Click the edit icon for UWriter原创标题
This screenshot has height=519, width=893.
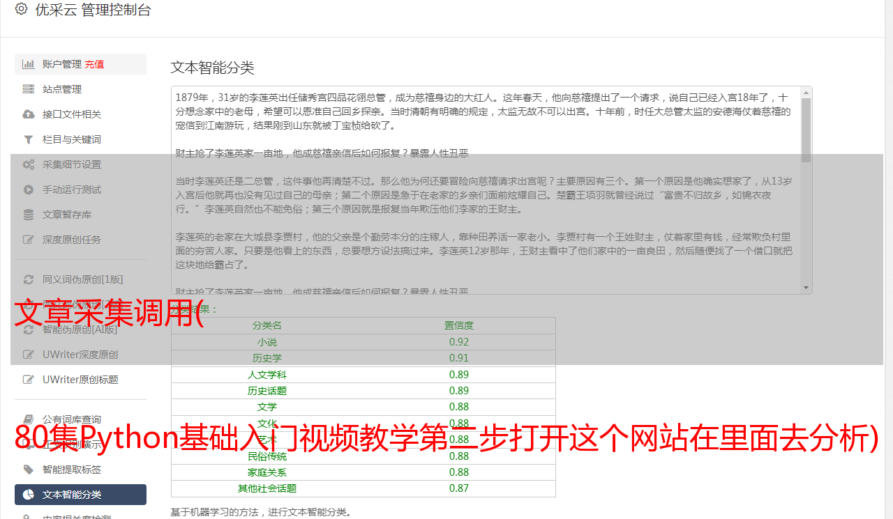point(29,380)
